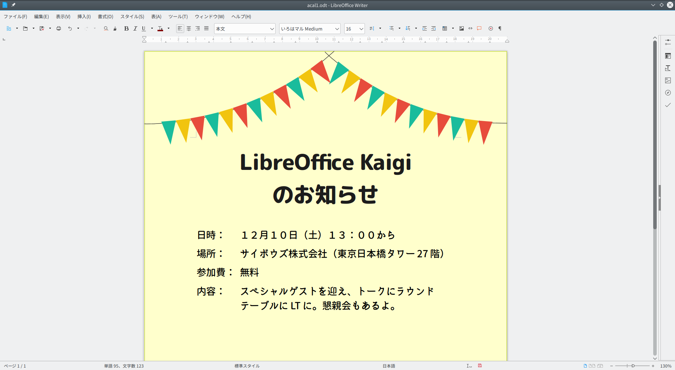Viewport: 675px width, 370px height.
Task: Open the スタイル(S) menu
Action: 132,16
